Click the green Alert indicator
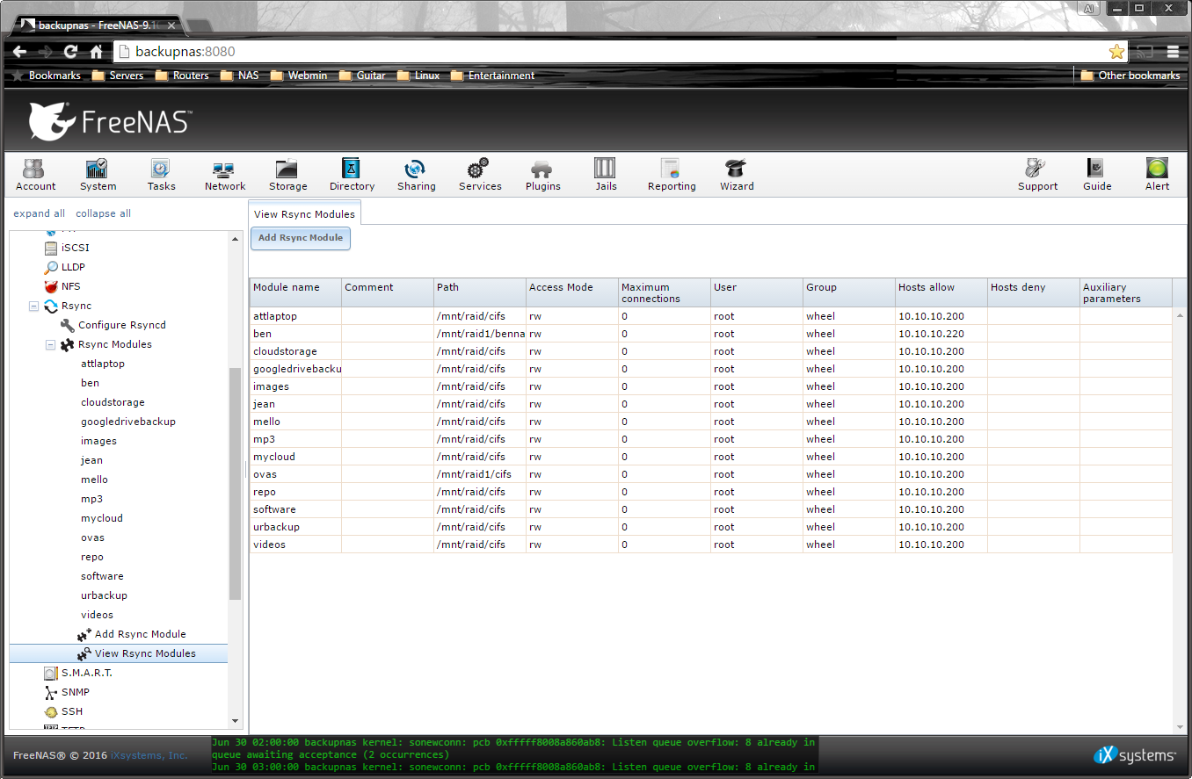The width and height of the screenshot is (1192, 779). 1157,174
